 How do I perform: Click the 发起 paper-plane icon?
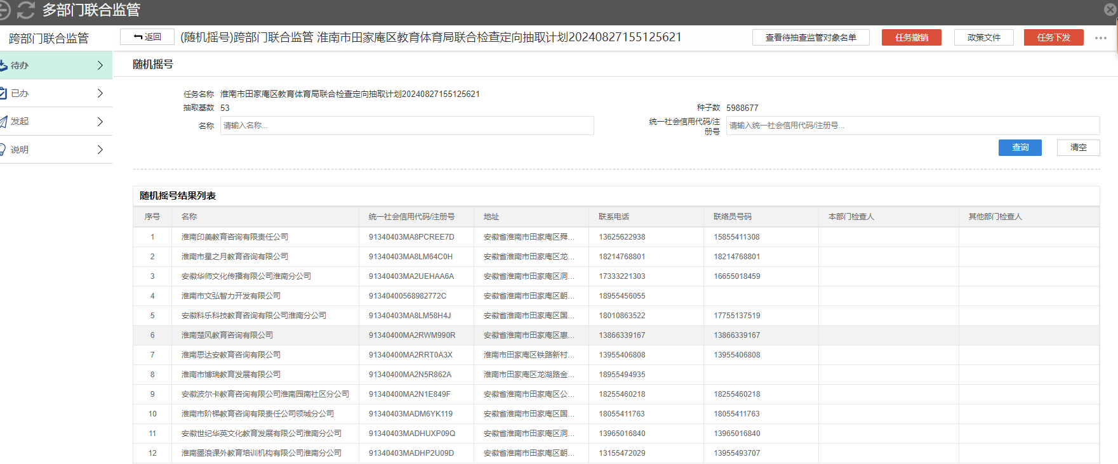click(x=3, y=122)
